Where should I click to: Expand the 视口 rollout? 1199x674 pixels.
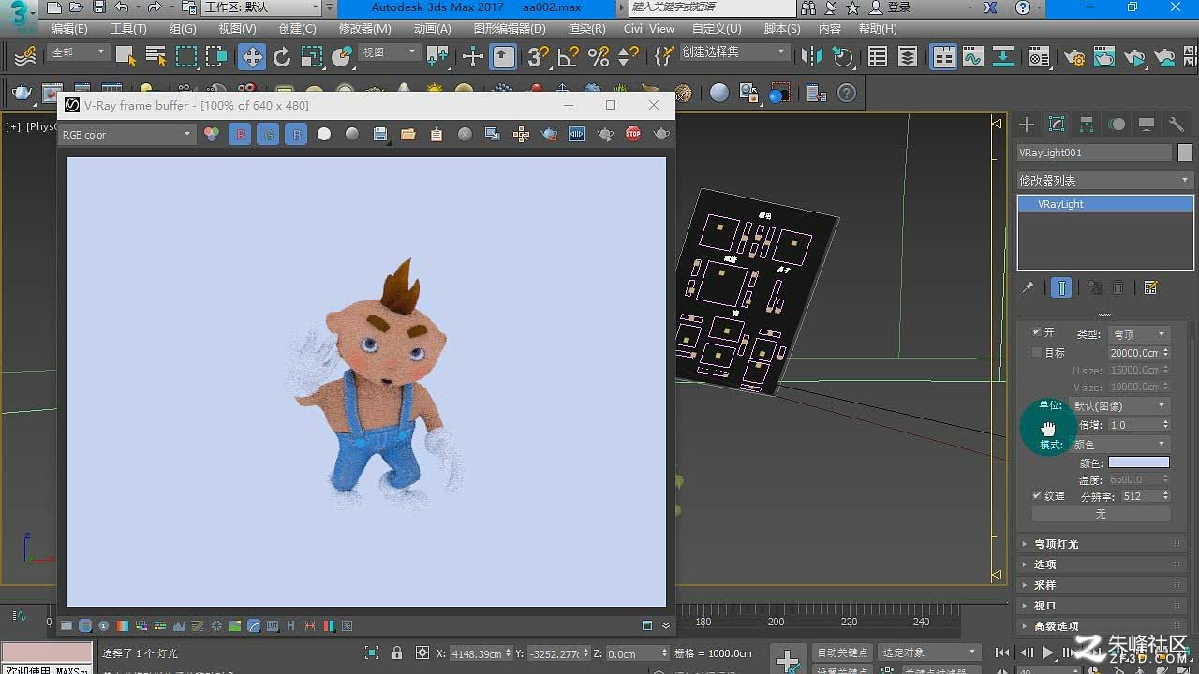1103,606
